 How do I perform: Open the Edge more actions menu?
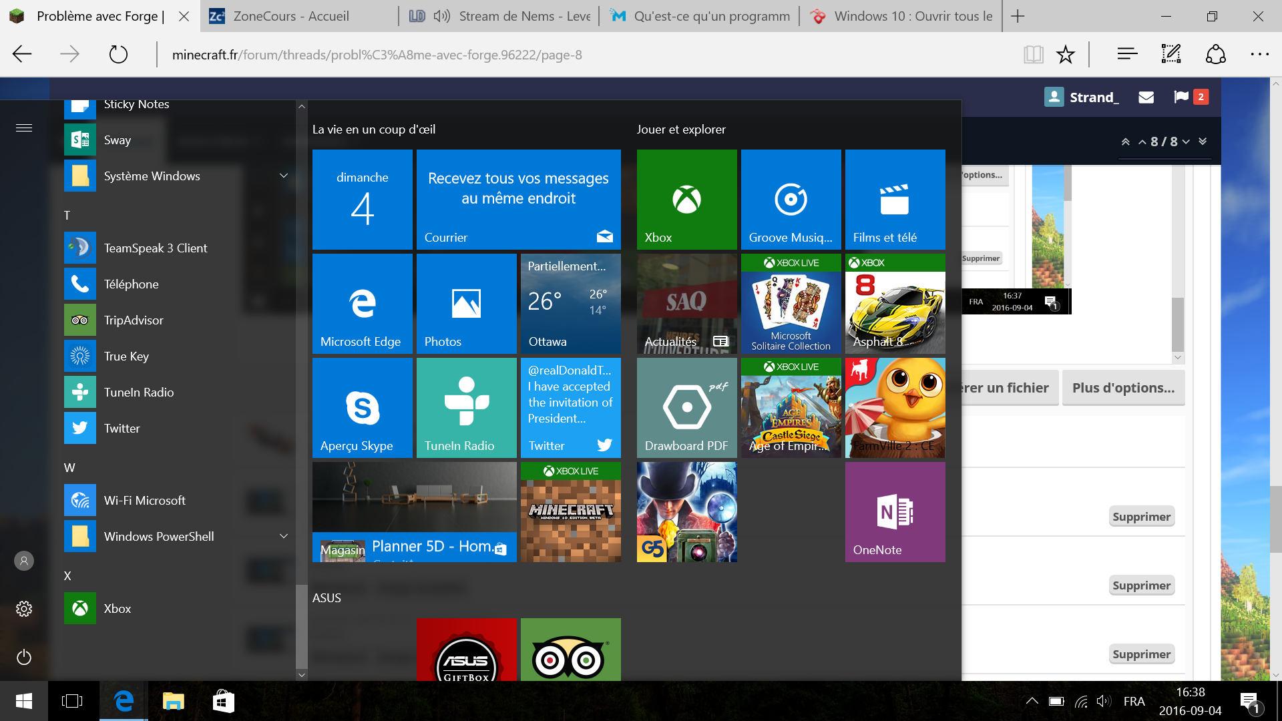pyautogui.click(x=1259, y=55)
